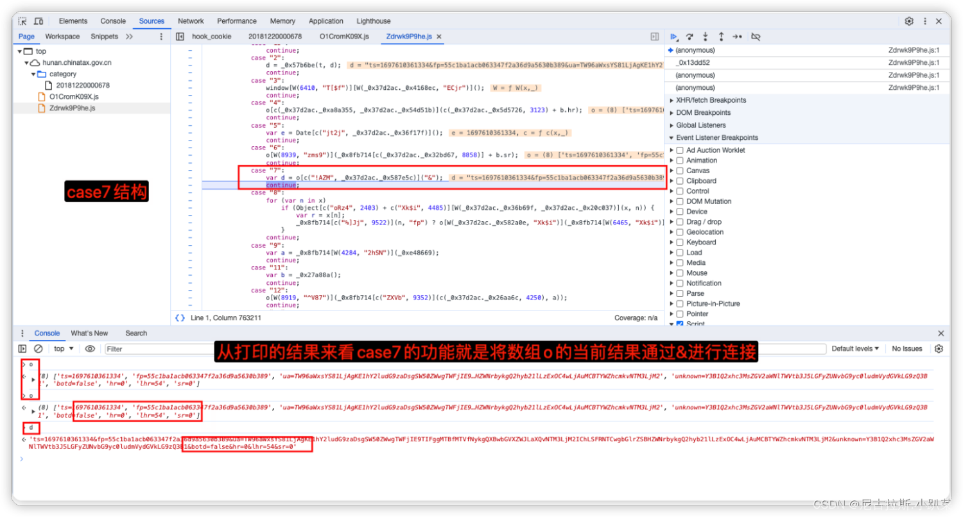The width and height of the screenshot is (963, 517).
Task: Step over the next function call
Action: point(689,37)
